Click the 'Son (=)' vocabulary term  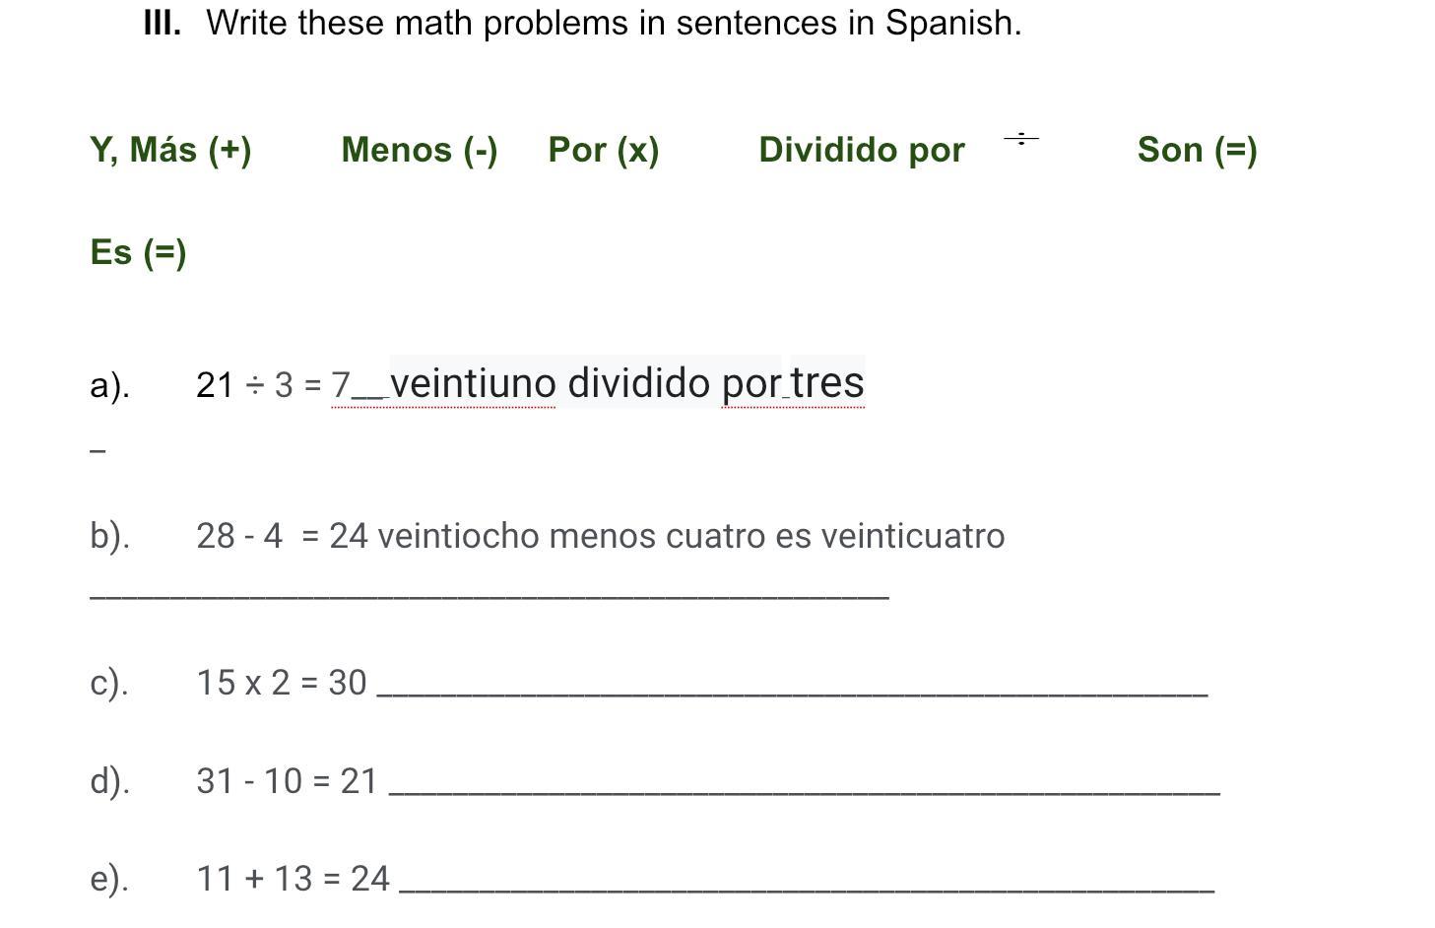click(1197, 150)
